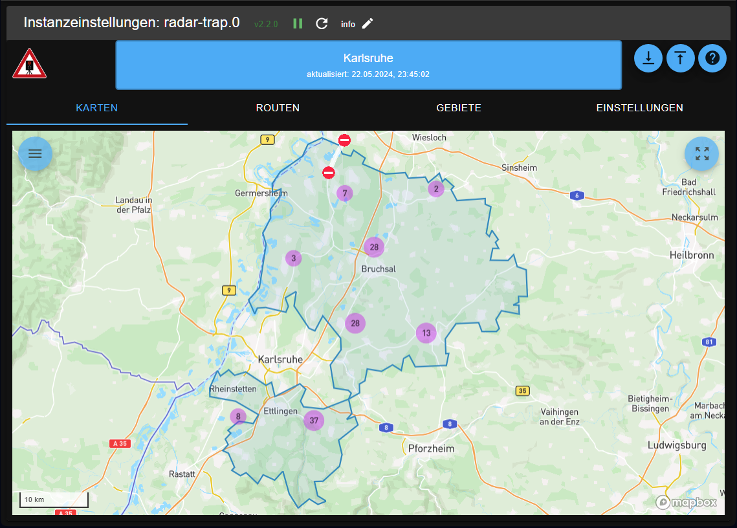The height and width of the screenshot is (528, 737).
Task: Open the EINSTELLUNGEN tab
Action: 640,107
